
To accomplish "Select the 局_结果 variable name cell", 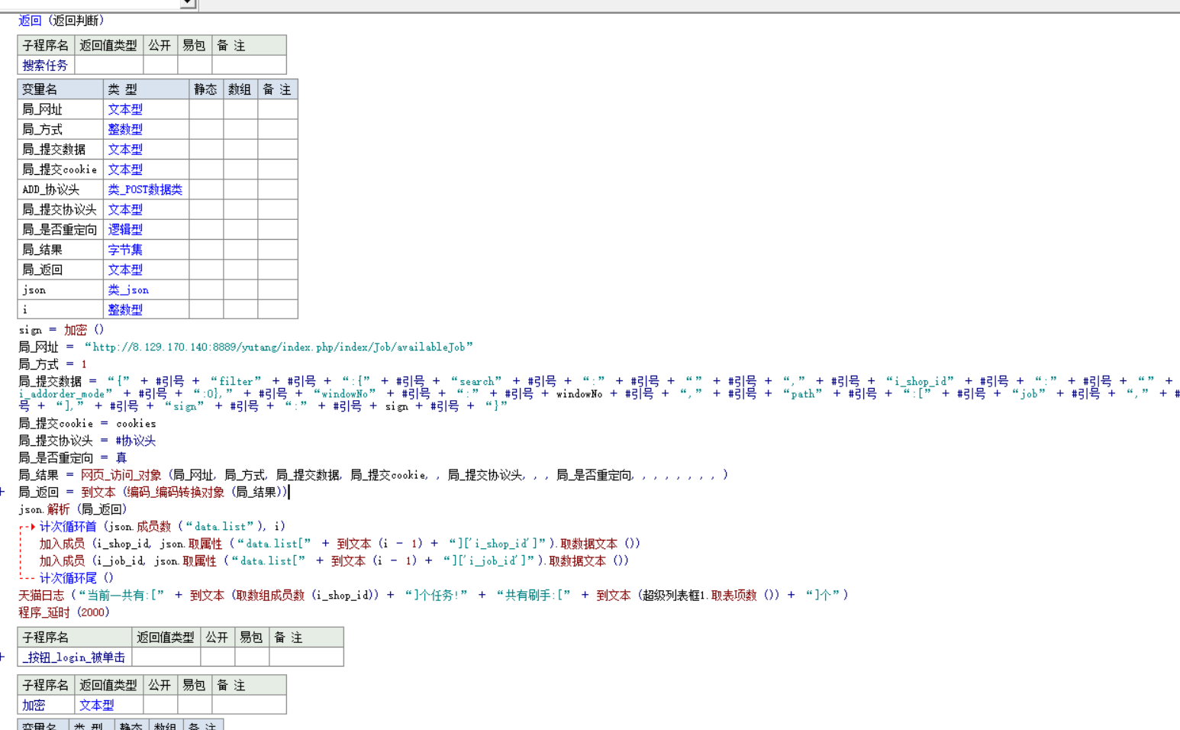I will [x=60, y=250].
